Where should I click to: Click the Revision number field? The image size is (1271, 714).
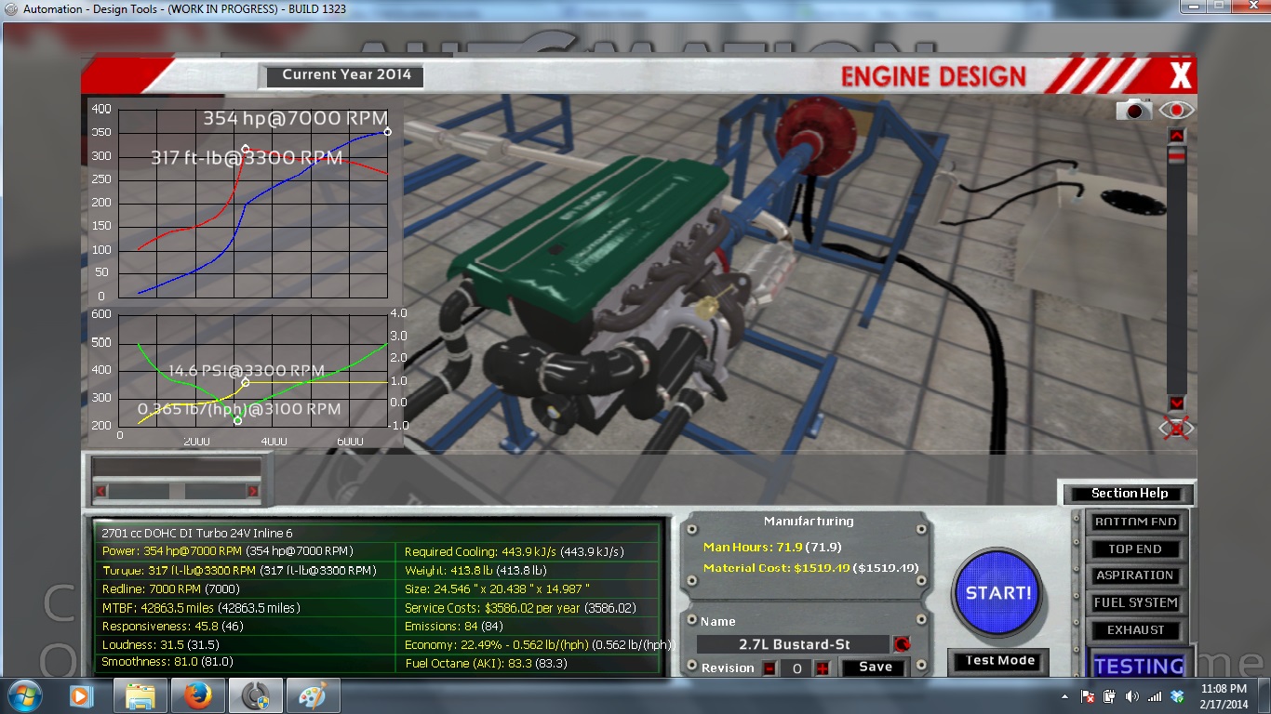coord(796,668)
